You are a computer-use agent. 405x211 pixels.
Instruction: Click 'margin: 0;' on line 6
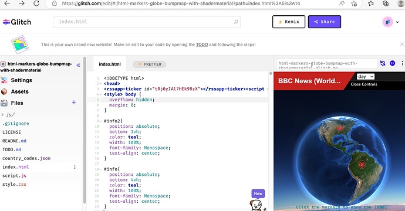point(122,105)
